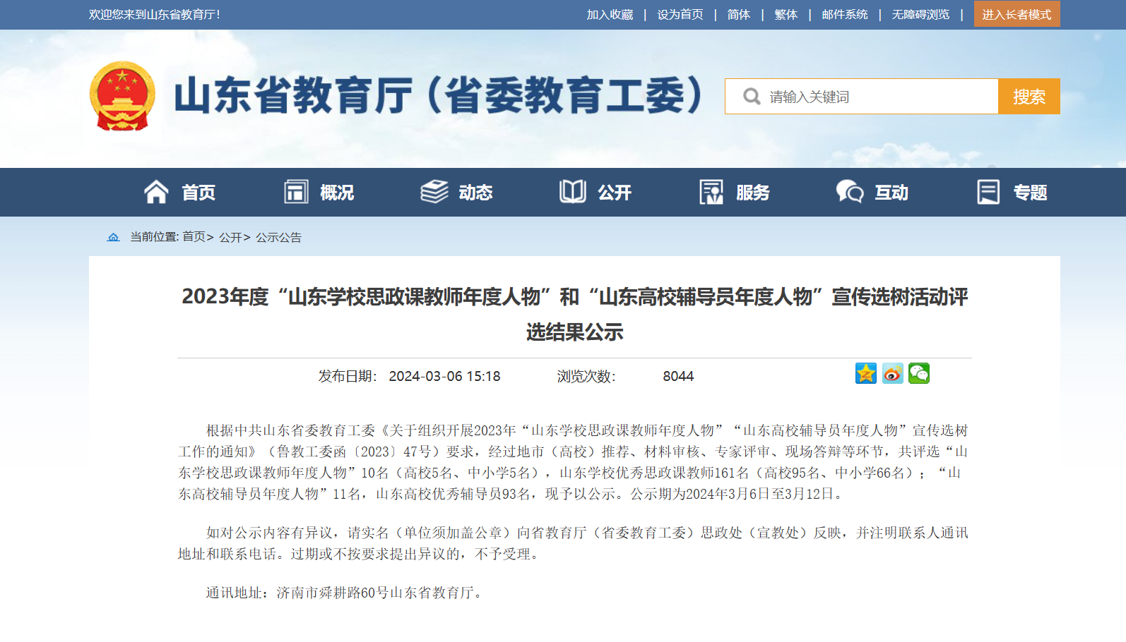Click the stacked layers icon beside 动态
Screen dimensions: 1126x642
click(x=434, y=192)
